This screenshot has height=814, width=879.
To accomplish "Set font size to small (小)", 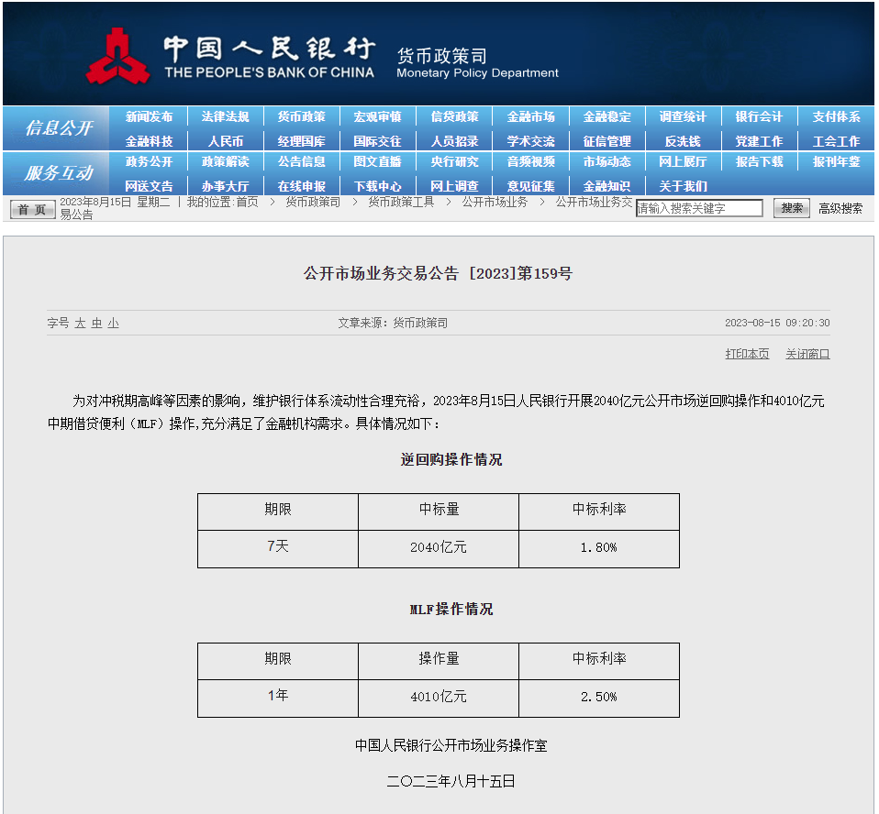I will pyautogui.click(x=113, y=324).
